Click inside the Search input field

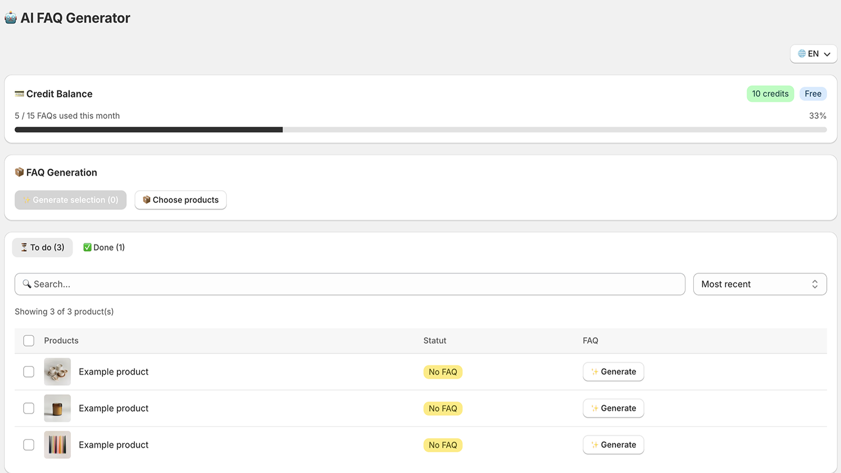(210, 284)
